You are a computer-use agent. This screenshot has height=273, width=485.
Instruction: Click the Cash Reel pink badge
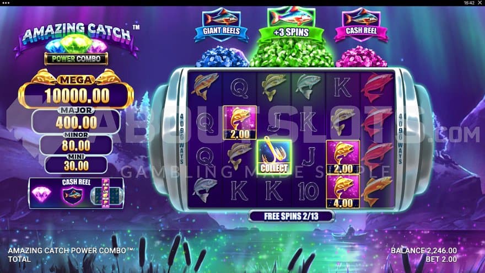(361, 25)
